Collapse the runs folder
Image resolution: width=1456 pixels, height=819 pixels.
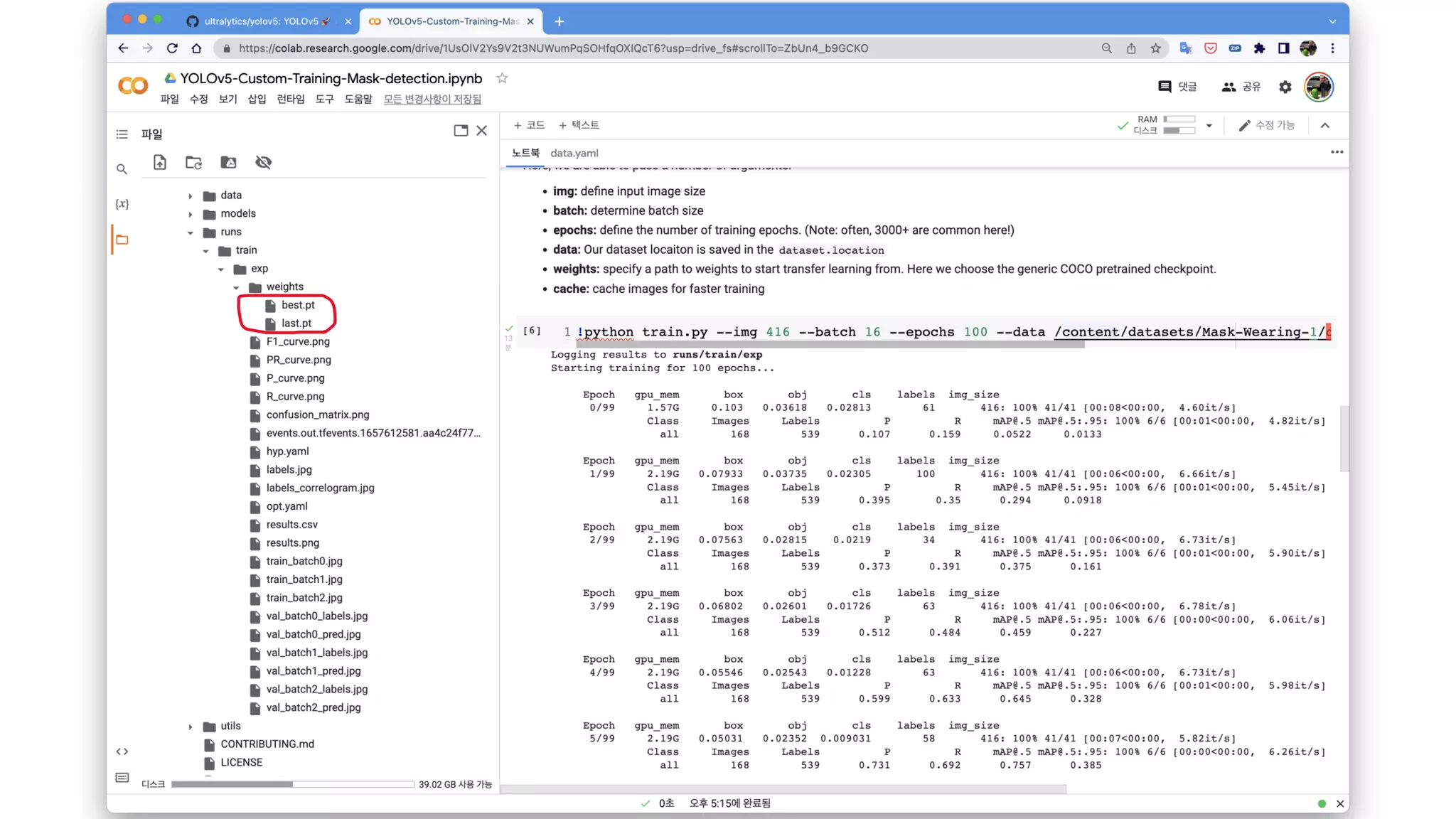pos(191,232)
